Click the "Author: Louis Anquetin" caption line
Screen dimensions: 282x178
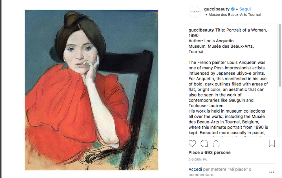point(211,41)
